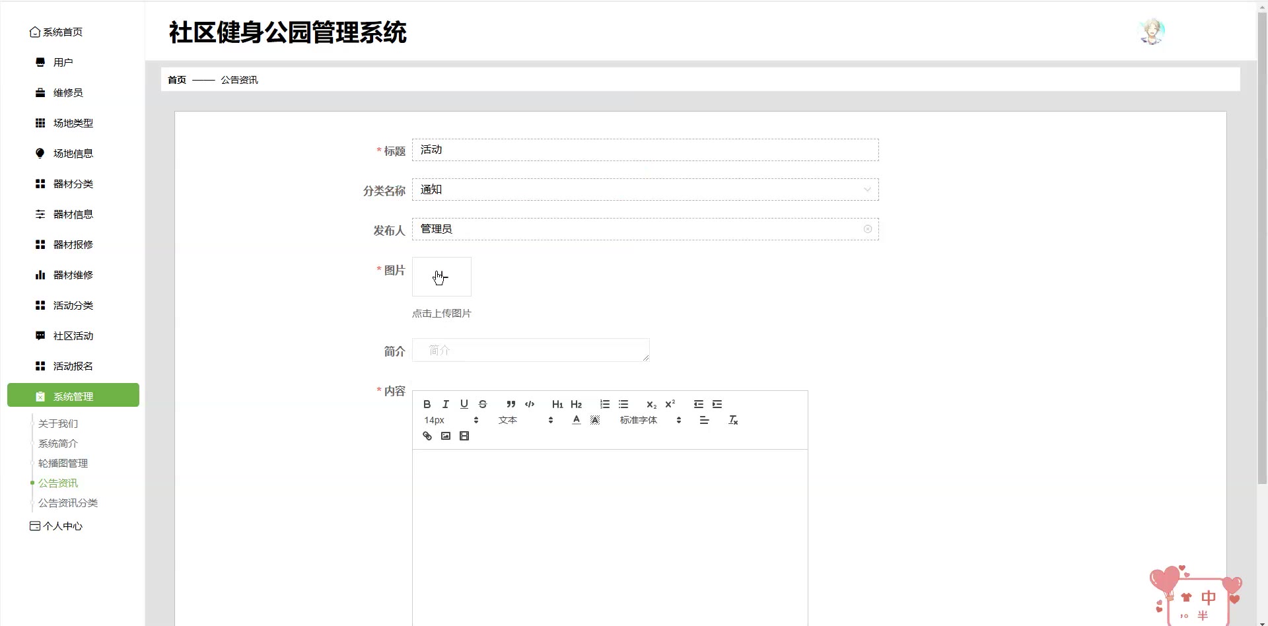The width and height of the screenshot is (1268, 626).
Task: Go to the 轮播图管理 submenu item
Action: tap(63, 464)
